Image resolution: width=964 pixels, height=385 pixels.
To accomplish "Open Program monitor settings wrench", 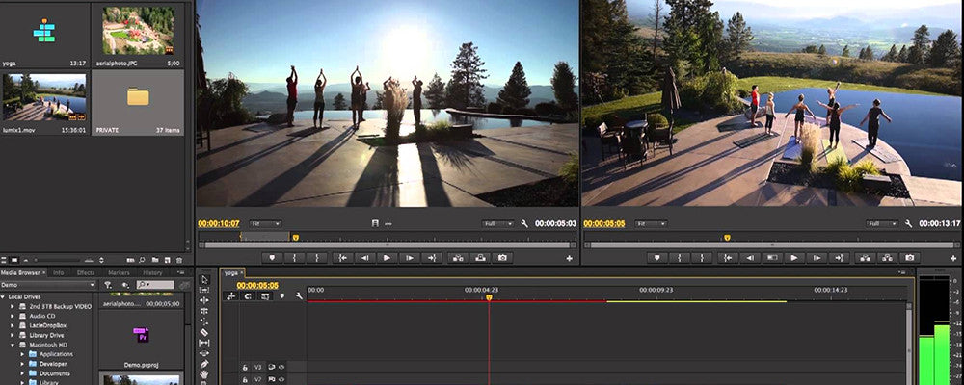I will [909, 223].
